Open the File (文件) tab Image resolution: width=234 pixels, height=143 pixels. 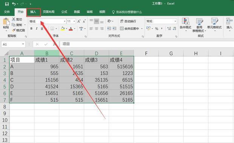pos(7,12)
